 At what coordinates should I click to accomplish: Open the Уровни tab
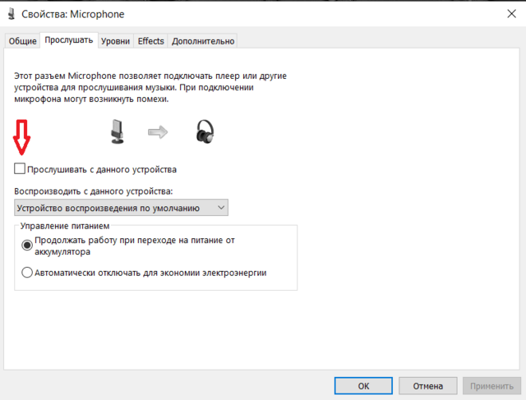(x=117, y=41)
